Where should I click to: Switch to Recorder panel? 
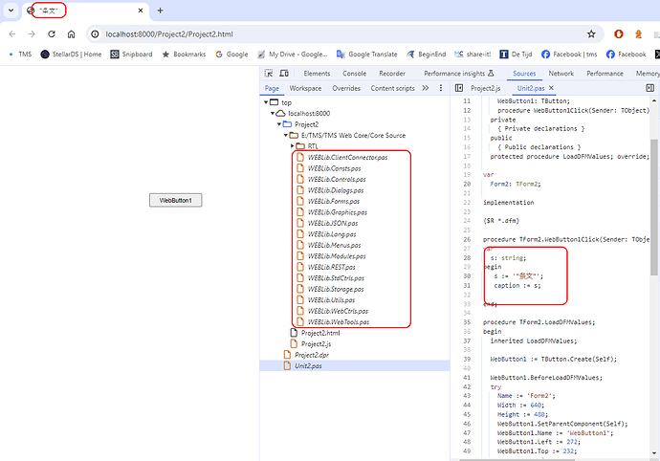[392, 74]
